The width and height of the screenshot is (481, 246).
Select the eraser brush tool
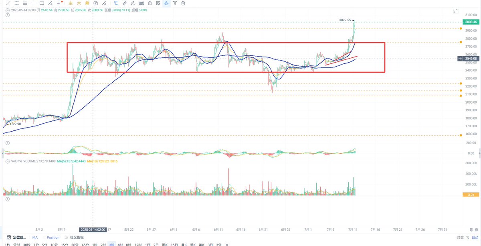tap(133, 3)
